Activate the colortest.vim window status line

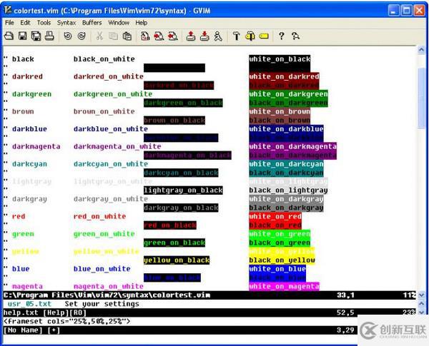click(209, 295)
